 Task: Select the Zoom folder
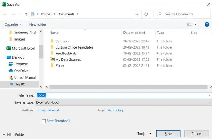click(60, 66)
